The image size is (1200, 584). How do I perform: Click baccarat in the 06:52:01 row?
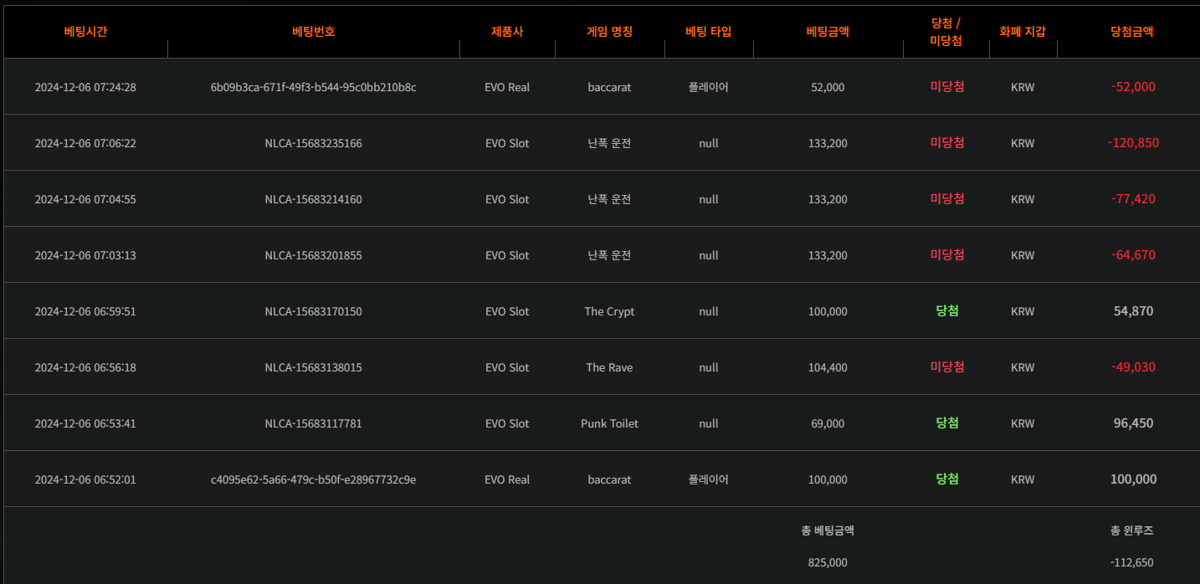tap(609, 479)
